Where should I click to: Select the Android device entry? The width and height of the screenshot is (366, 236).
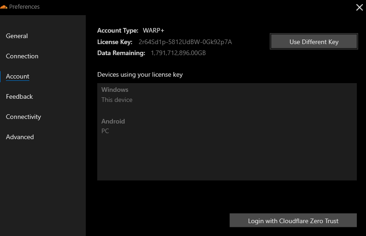pyautogui.click(x=113, y=121)
